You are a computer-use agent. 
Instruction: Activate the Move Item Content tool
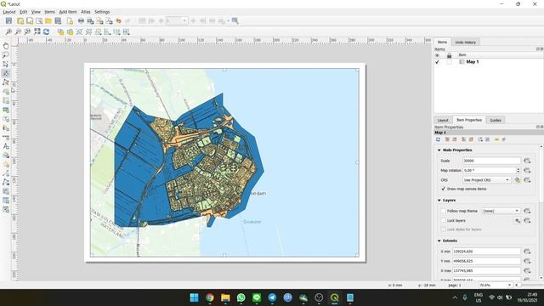pos(6,73)
